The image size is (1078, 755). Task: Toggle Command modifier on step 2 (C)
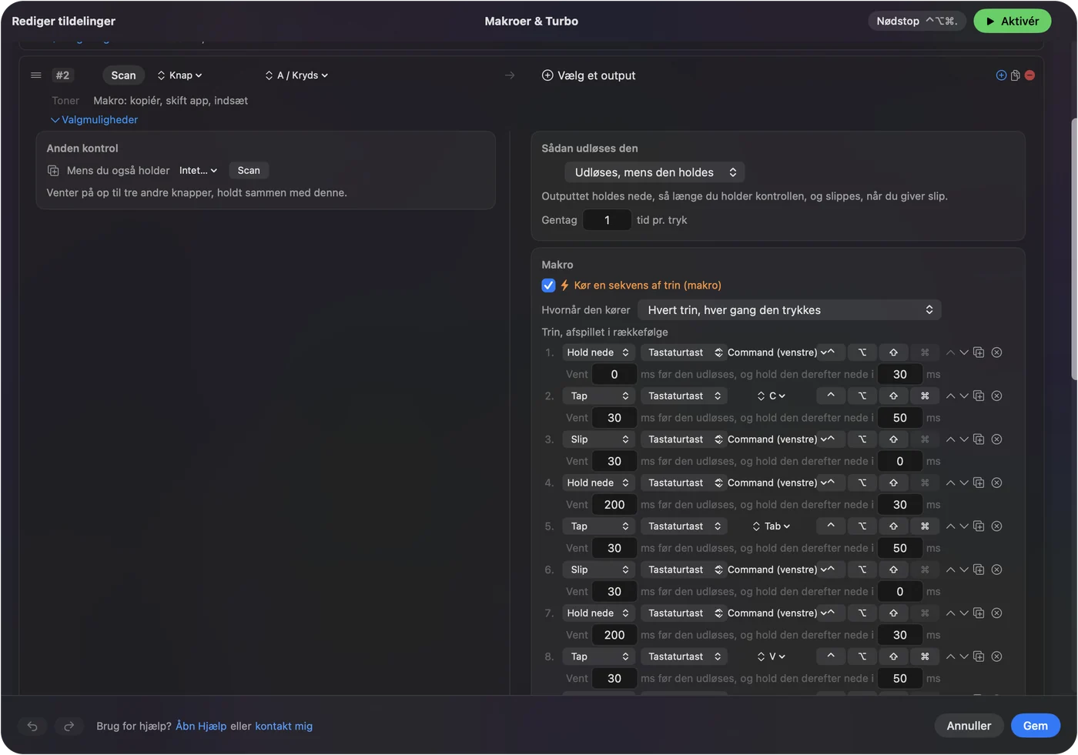click(925, 396)
